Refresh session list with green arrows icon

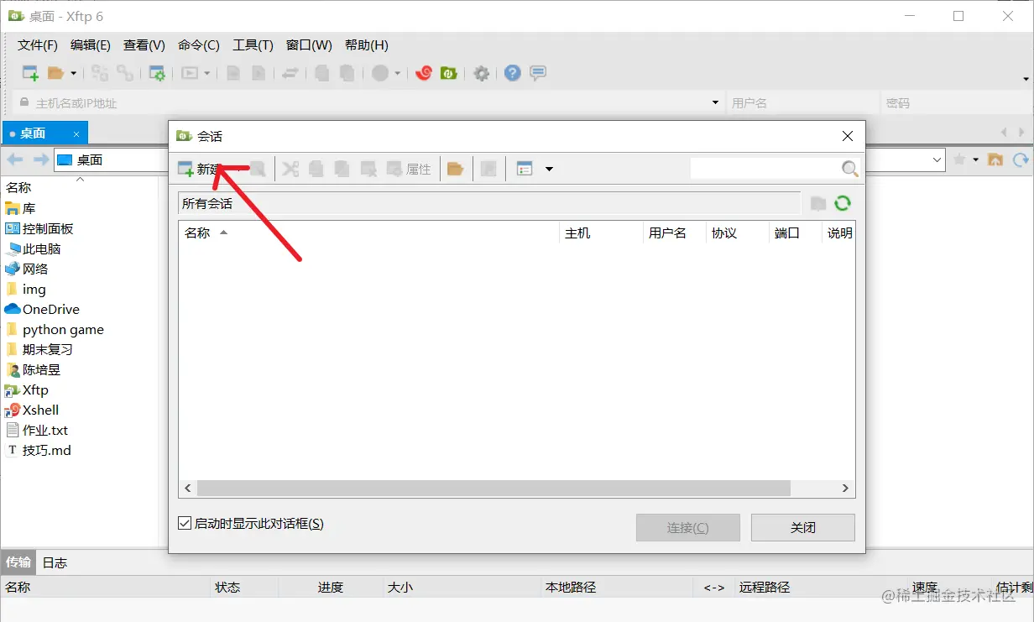[843, 203]
